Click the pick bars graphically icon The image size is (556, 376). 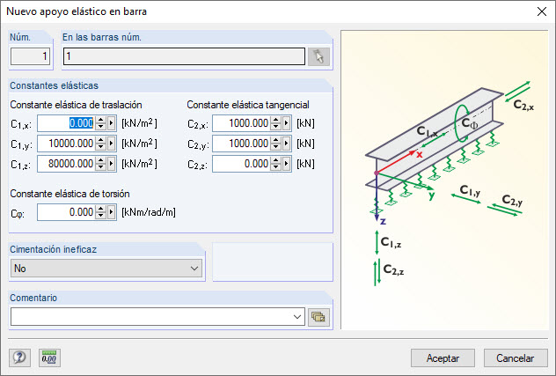[x=318, y=56]
